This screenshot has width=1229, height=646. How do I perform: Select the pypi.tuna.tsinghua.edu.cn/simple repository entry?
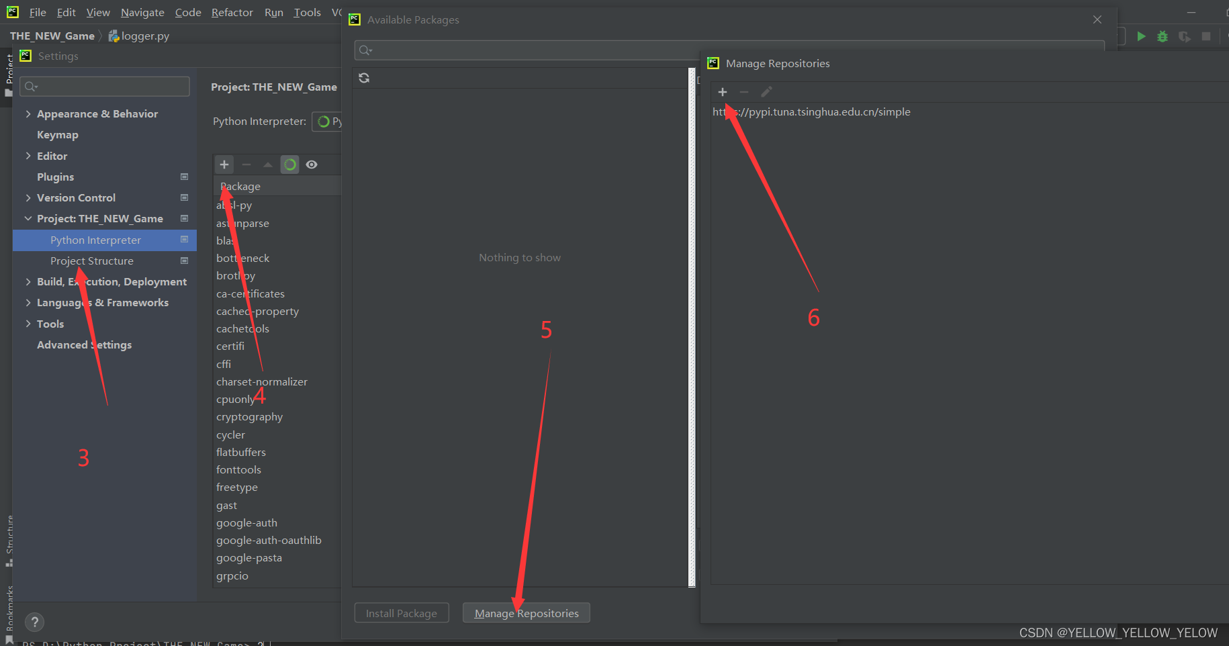(811, 112)
